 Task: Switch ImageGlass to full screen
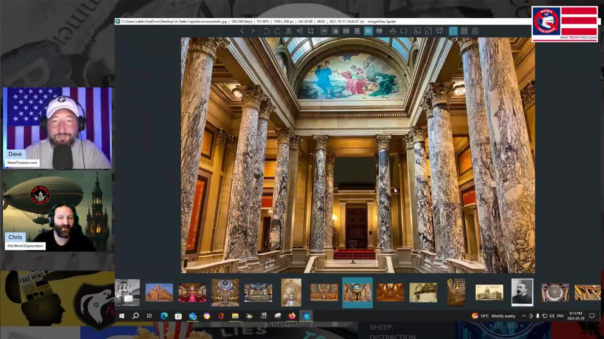coord(428,31)
